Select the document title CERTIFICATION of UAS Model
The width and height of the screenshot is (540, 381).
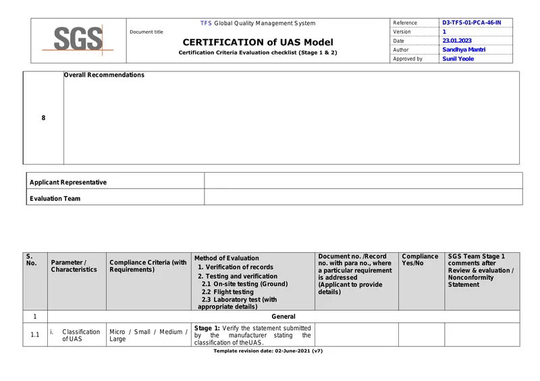point(258,42)
